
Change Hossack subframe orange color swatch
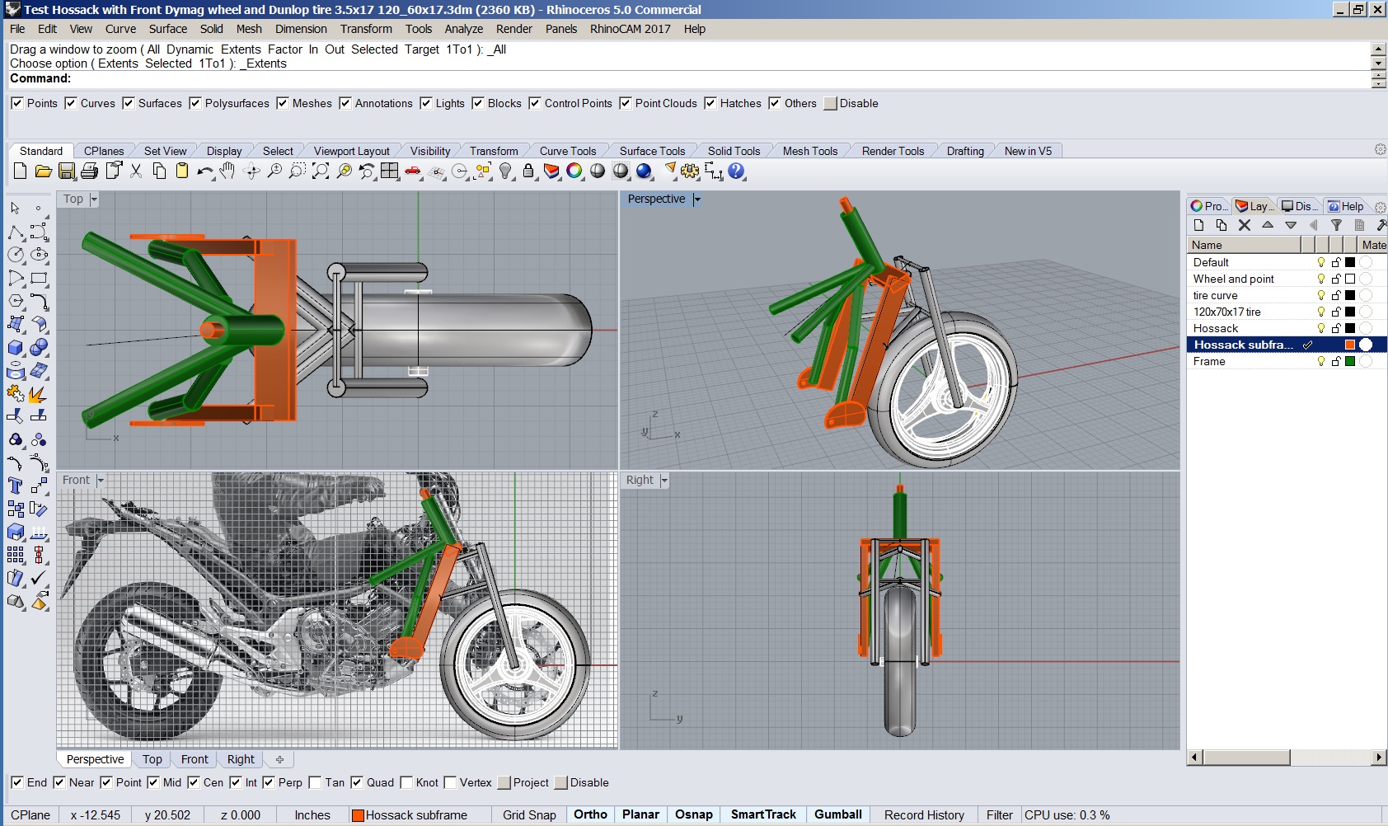[1350, 345]
